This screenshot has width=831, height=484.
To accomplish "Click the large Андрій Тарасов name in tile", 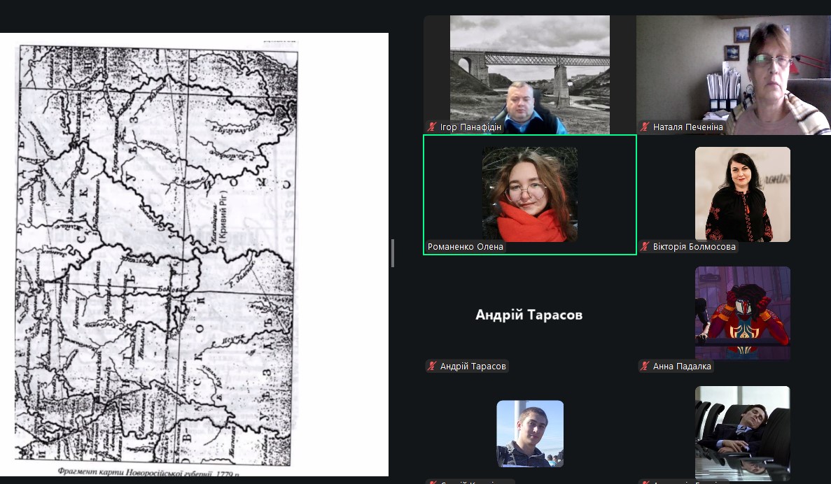I will click(x=529, y=315).
